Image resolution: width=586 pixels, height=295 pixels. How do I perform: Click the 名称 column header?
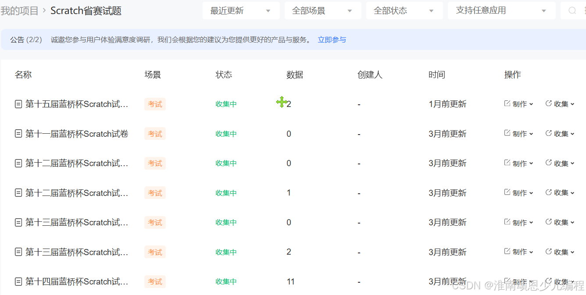(23, 75)
